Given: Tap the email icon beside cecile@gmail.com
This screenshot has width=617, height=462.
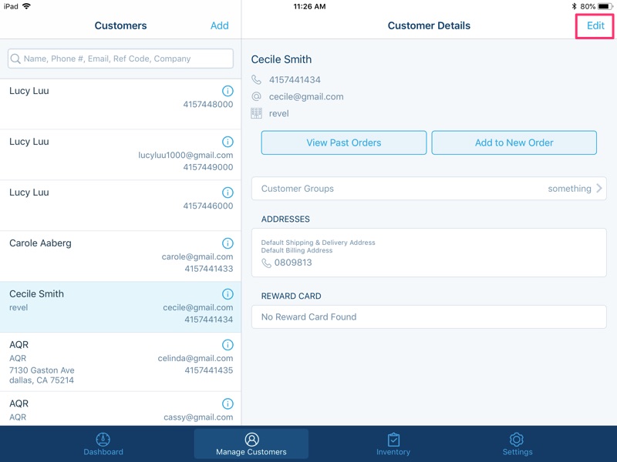Looking at the screenshot, I should (x=257, y=97).
